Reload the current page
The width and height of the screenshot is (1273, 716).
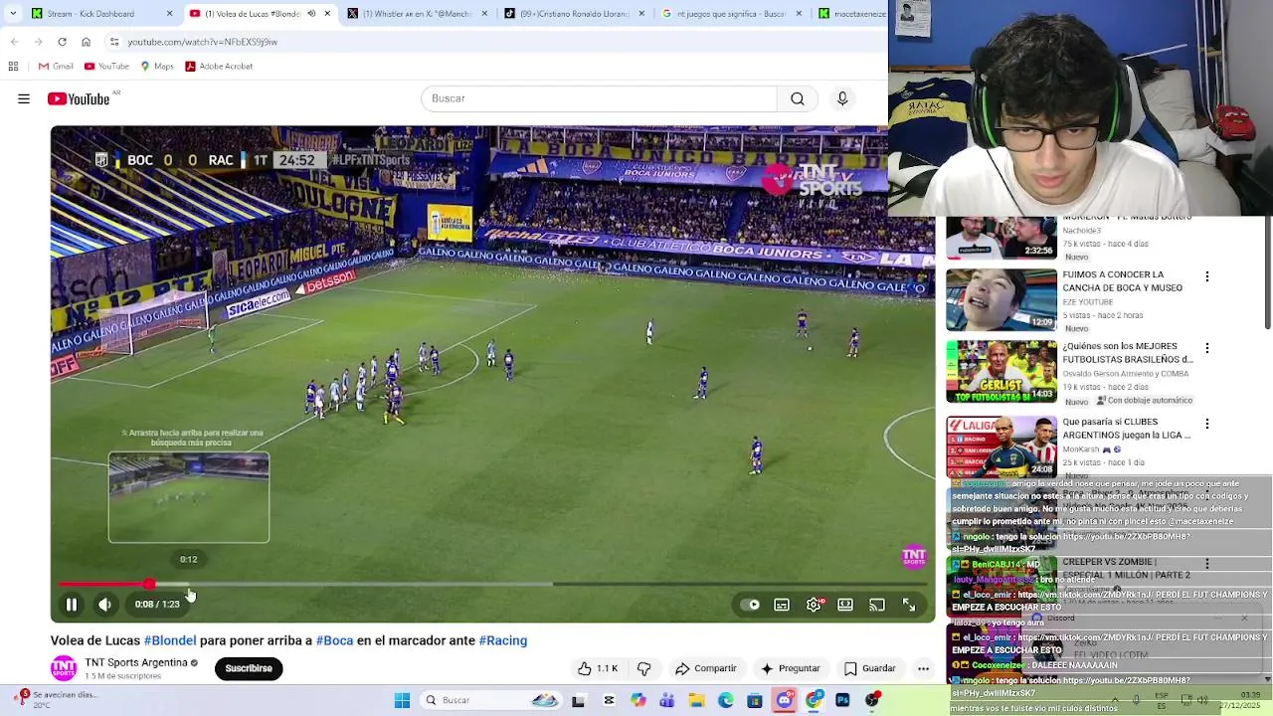62,42
